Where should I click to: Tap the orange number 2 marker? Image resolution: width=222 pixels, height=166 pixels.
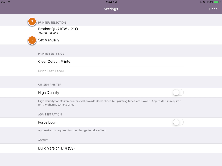(x=32, y=40)
